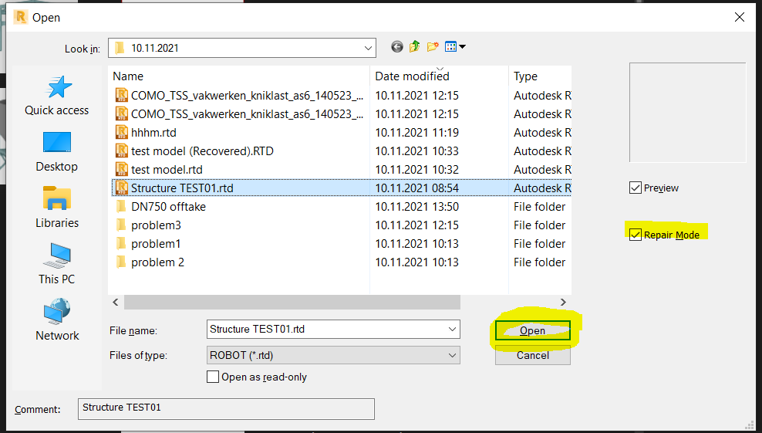The height and width of the screenshot is (433, 762).
Task: Select 'problem 2' folder name
Action: (157, 262)
